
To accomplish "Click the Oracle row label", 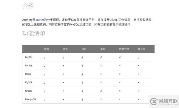I will pos(29,91).
